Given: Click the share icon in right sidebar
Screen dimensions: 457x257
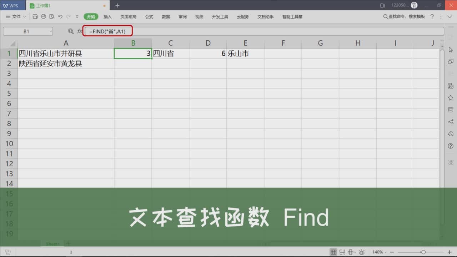Looking at the screenshot, I should pyautogui.click(x=451, y=122).
